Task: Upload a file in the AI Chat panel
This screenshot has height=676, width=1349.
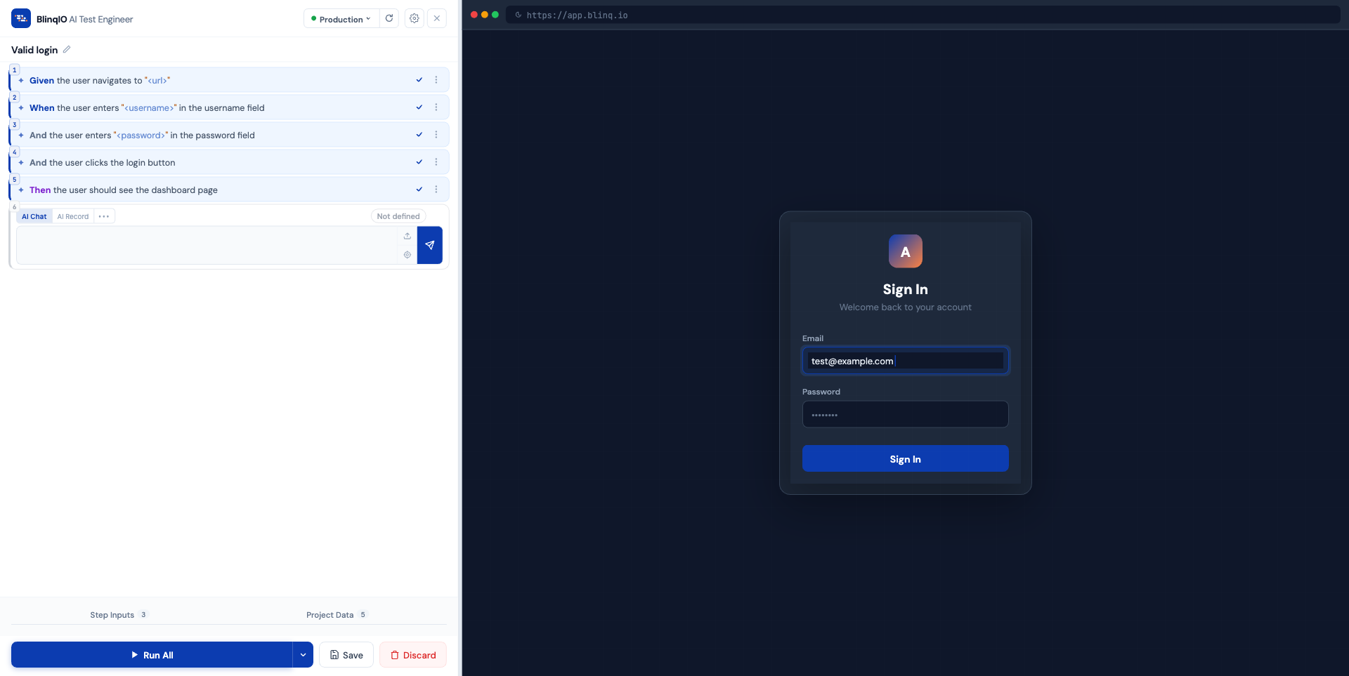Action: [408, 236]
